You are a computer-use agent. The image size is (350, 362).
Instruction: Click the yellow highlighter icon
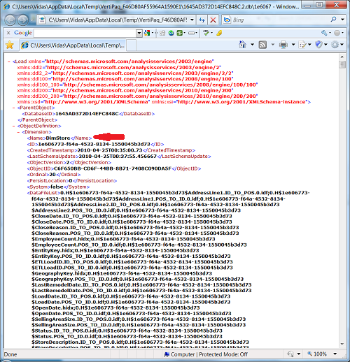(x=219, y=33)
